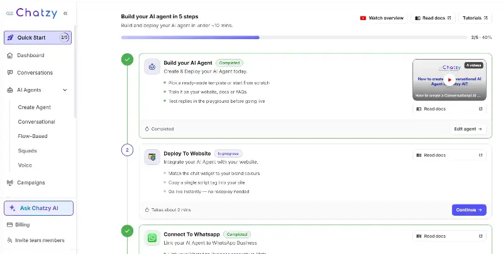
Task: Play the How to create Conversational AI video
Action: pos(450,80)
